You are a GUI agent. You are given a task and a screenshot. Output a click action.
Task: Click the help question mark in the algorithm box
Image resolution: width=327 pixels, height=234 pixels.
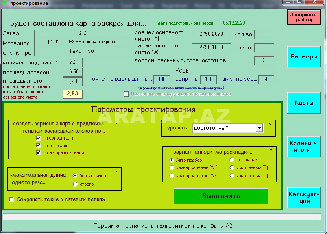pyautogui.click(x=271, y=151)
